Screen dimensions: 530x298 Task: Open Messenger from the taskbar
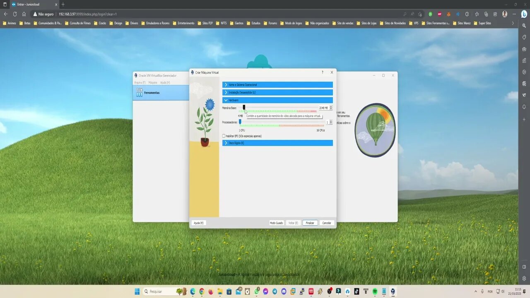[x=265, y=291]
